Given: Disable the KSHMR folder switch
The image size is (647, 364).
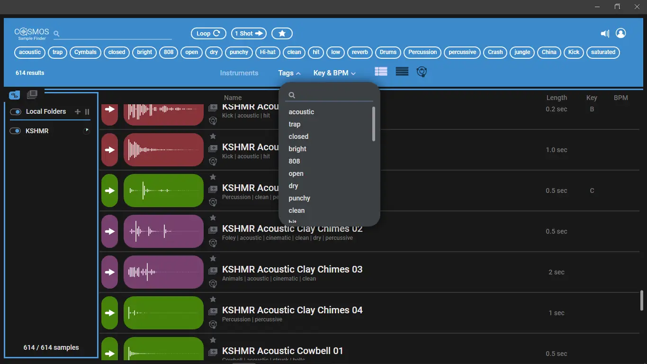Looking at the screenshot, I should tap(16, 131).
